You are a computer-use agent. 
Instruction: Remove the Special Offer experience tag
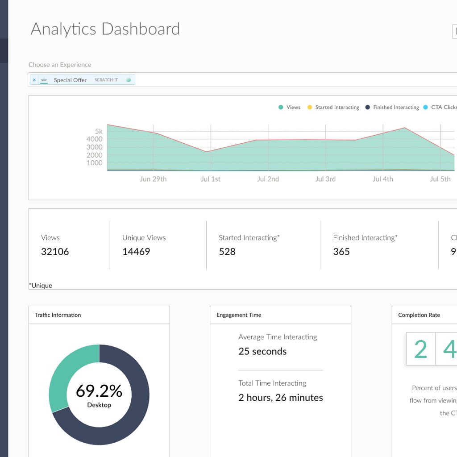pos(34,80)
